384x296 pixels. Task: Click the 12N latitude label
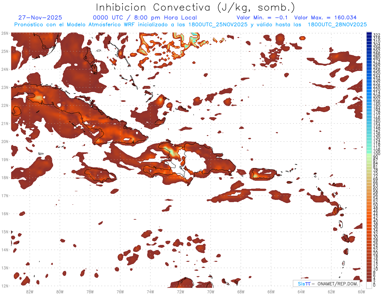pos(4,286)
